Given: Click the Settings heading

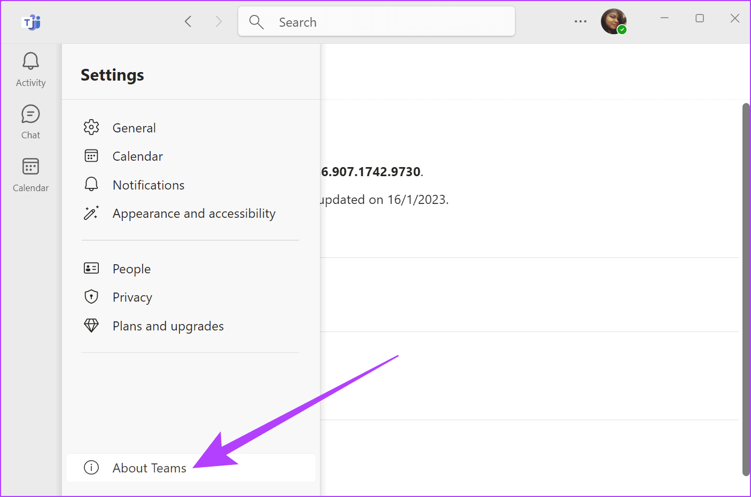Looking at the screenshot, I should coord(112,75).
